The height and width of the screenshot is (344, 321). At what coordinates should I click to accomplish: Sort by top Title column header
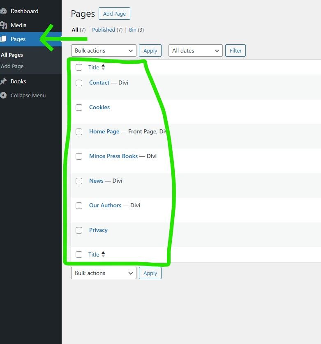pos(94,67)
